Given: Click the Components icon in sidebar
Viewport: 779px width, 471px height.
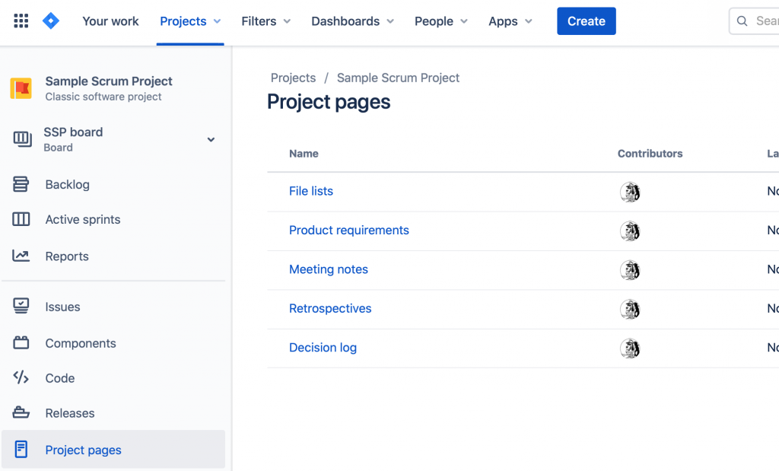Looking at the screenshot, I should click(x=21, y=342).
